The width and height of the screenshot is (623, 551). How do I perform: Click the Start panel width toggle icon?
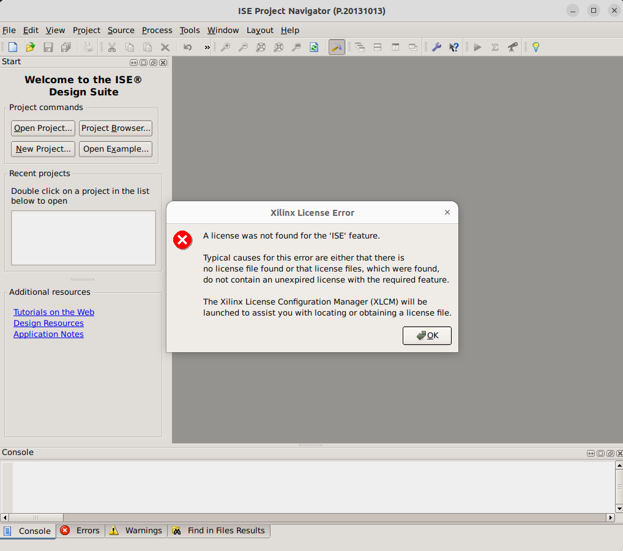[134, 63]
